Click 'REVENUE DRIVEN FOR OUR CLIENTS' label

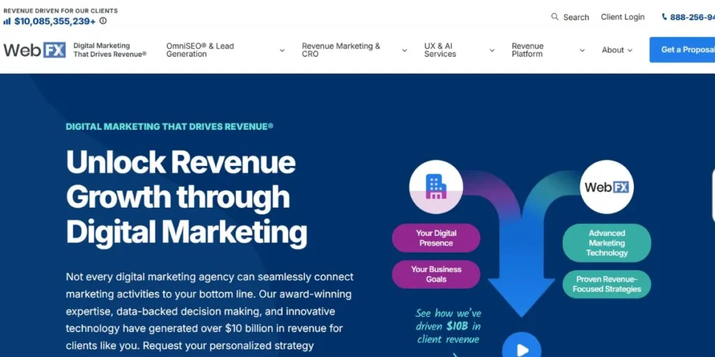pyautogui.click(x=60, y=10)
